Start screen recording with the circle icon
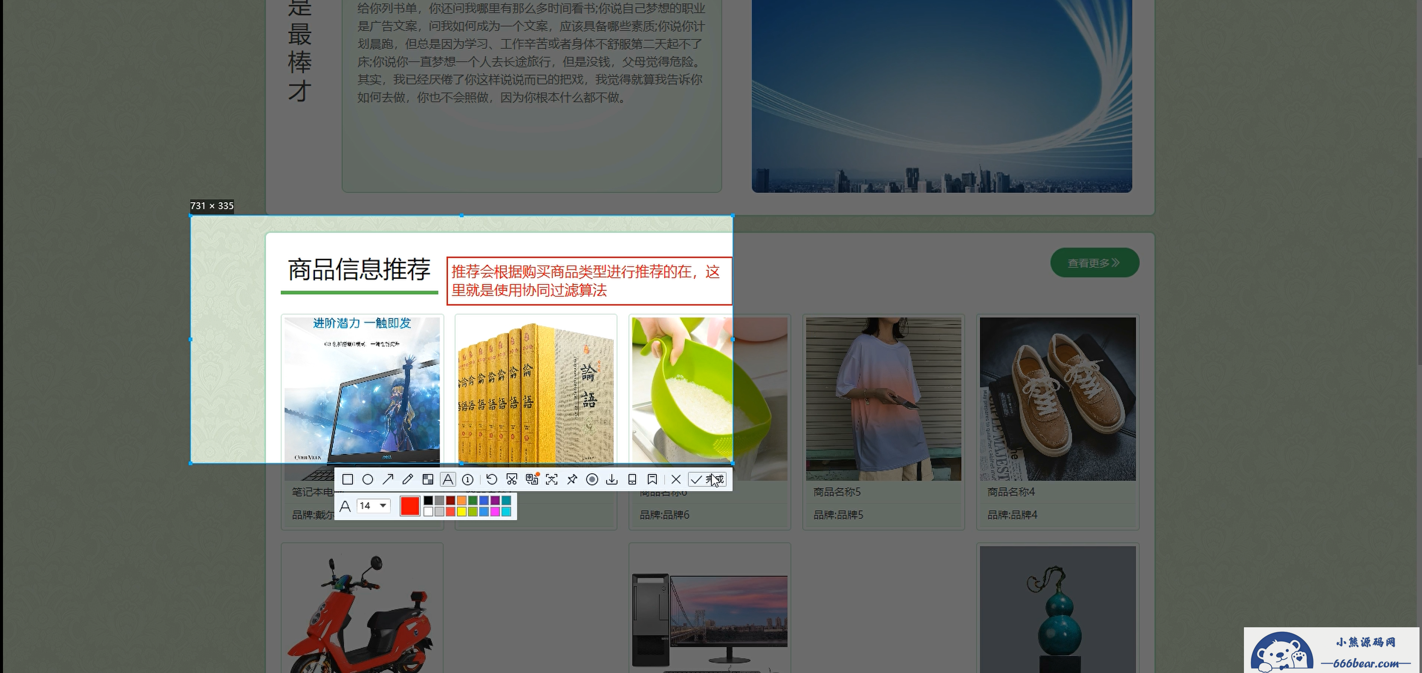 592,479
